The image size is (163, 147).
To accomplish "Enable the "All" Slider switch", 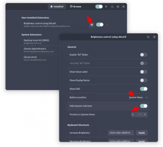I will click(144, 55).
